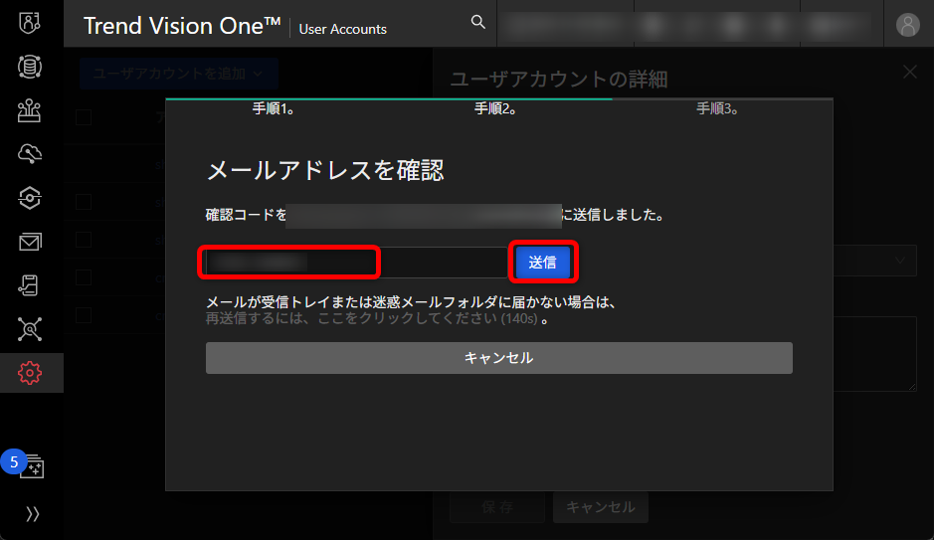This screenshot has width=934, height=540.
Task: Close the user account details panel
Action: pyautogui.click(x=909, y=73)
